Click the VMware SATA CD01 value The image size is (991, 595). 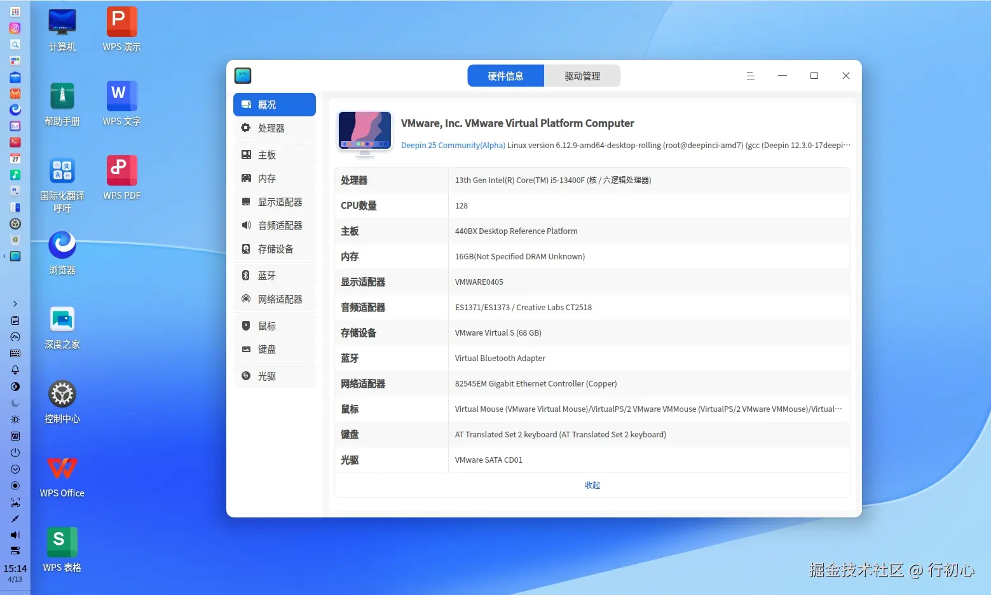(x=489, y=460)
